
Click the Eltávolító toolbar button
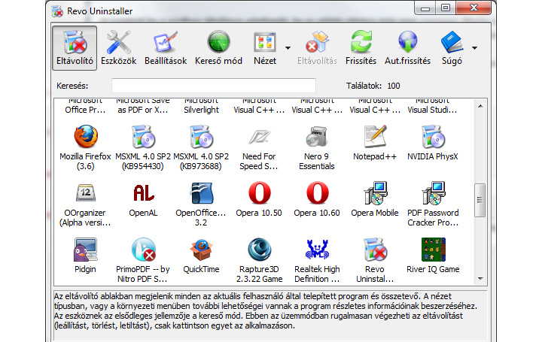click(x=75, y=47)
